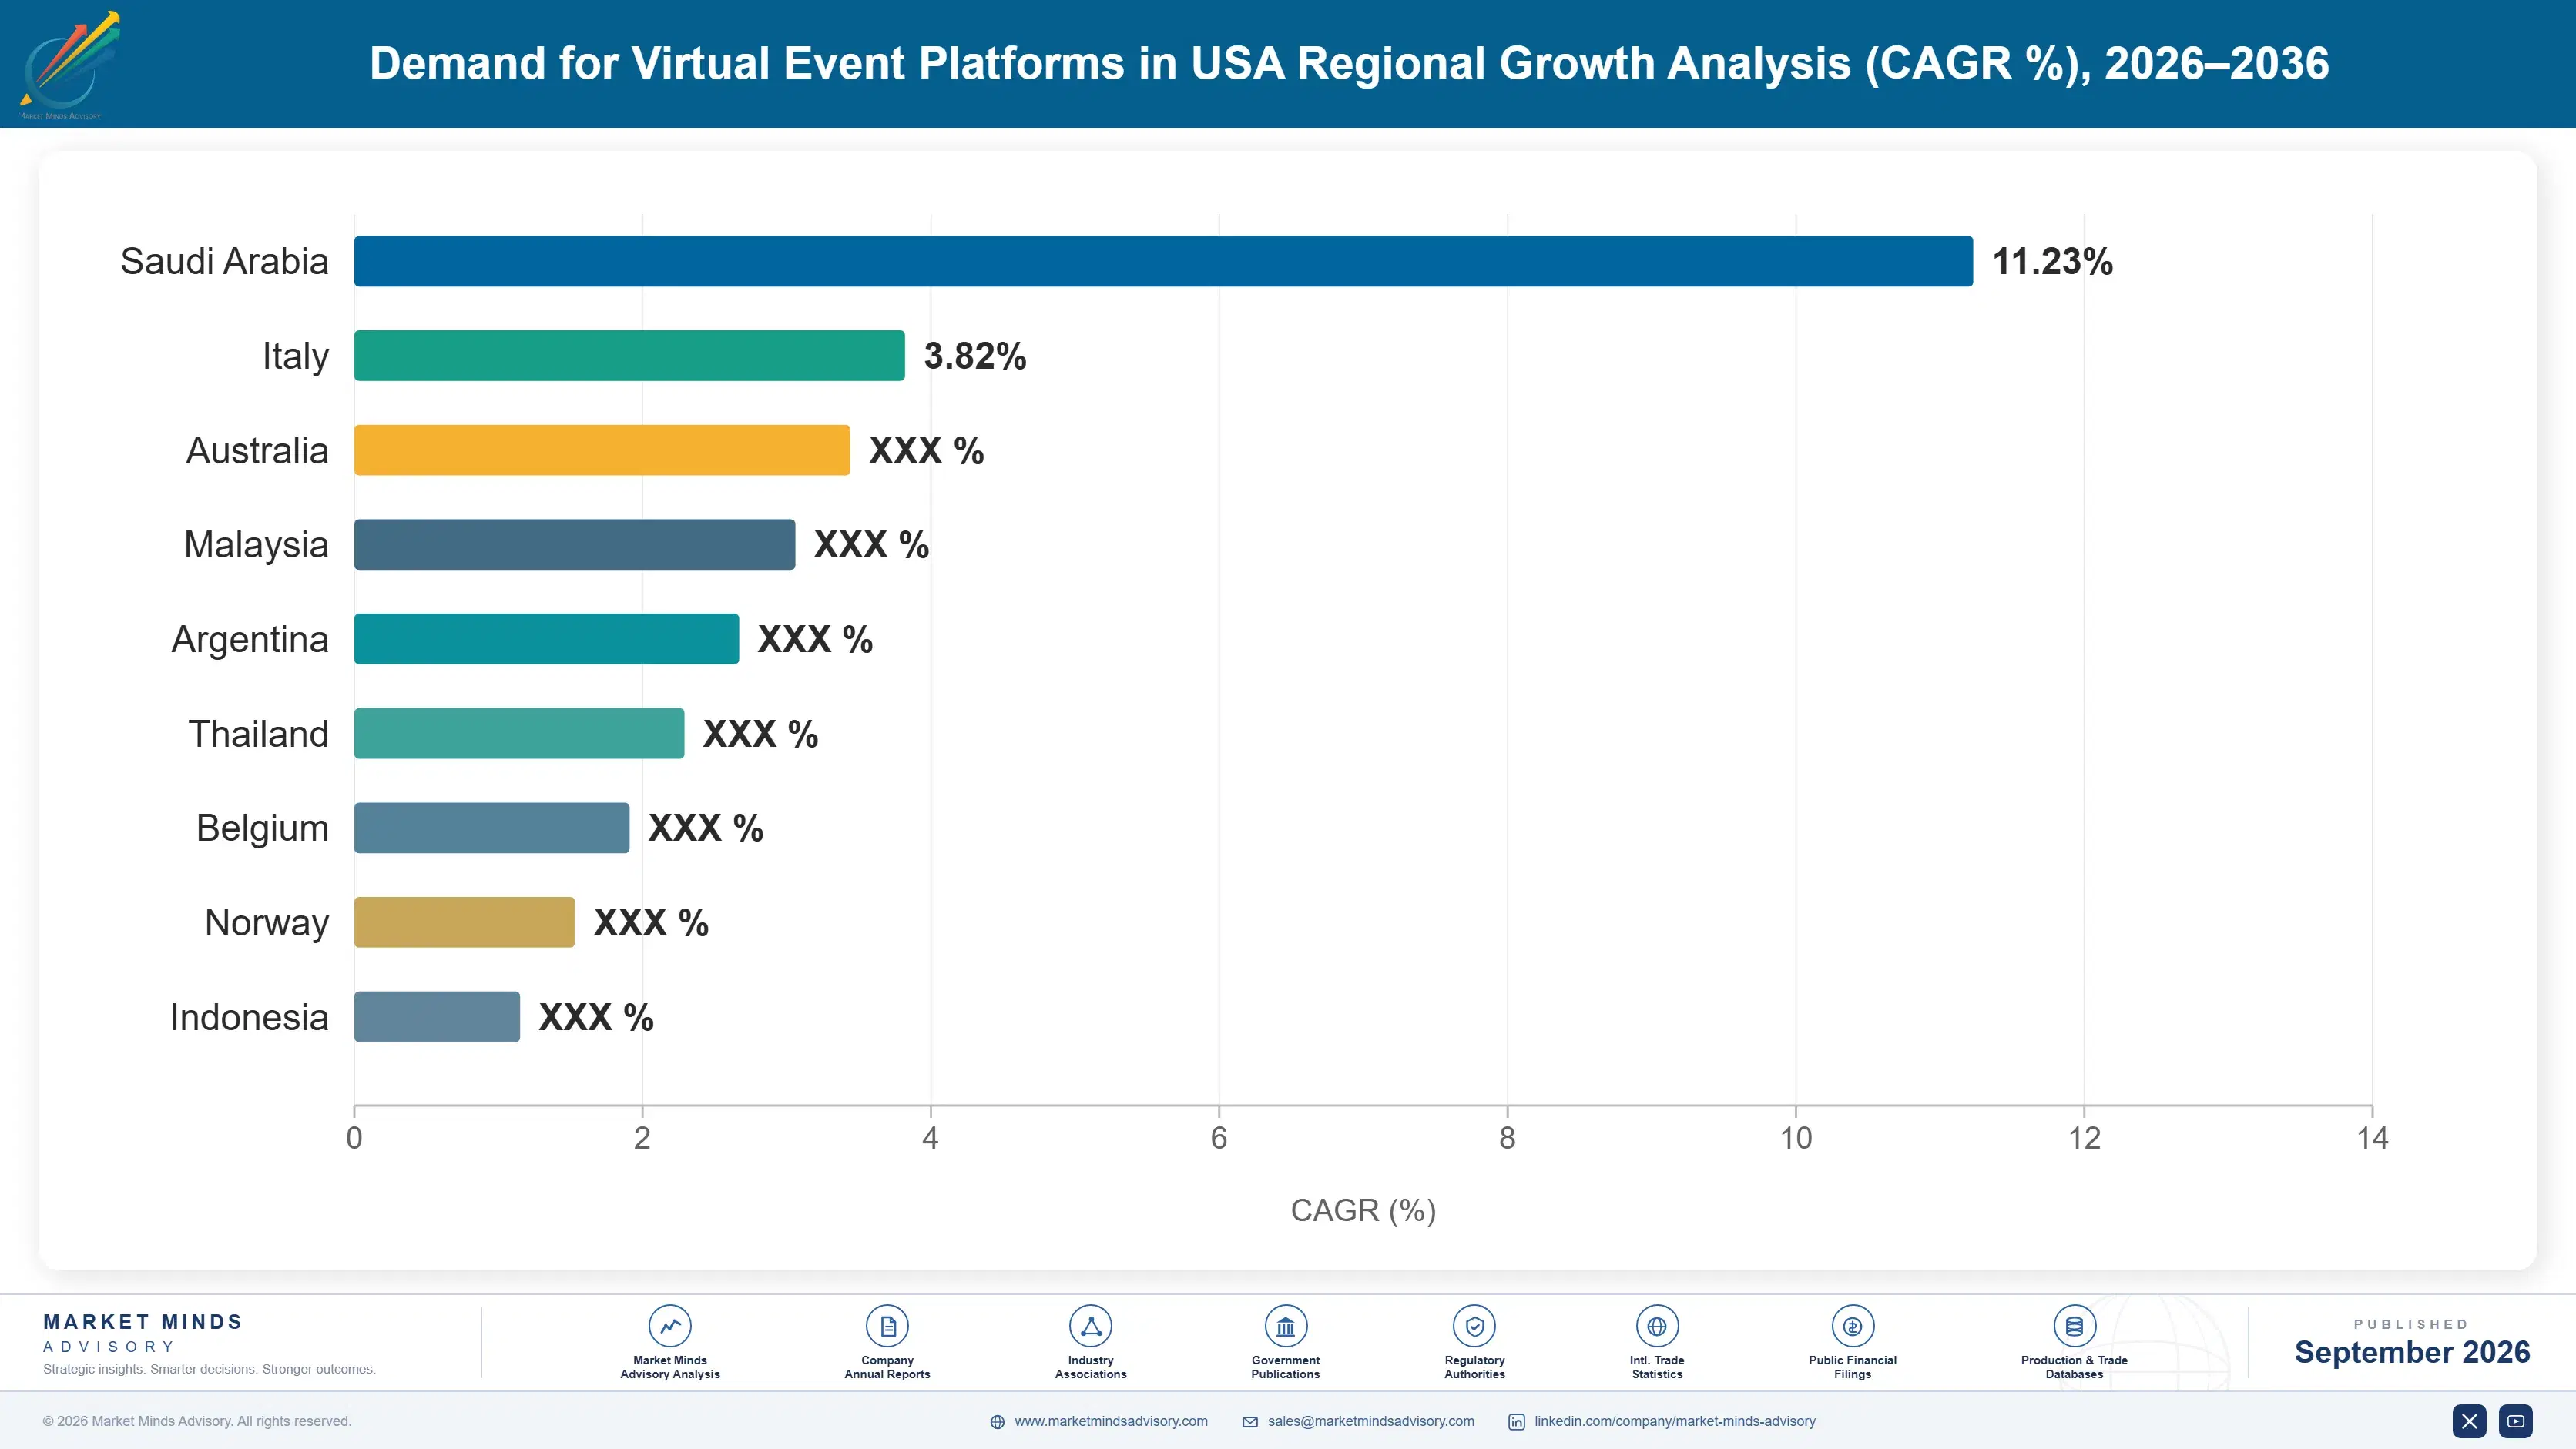Click the 3.82% value label
Image resolution: width=2576 pixels, height=1449 pixels.
tap(975, 356)
